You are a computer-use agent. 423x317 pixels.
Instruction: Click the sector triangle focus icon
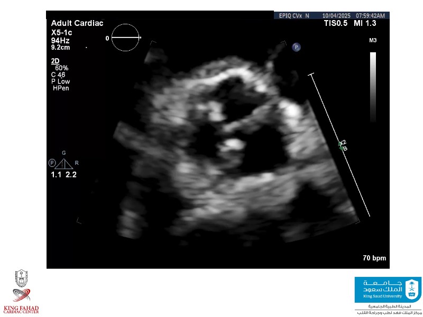pyautogui.click(x=65, y=163)
